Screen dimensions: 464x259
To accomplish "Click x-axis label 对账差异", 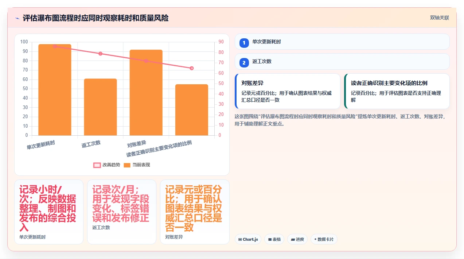I will tap(137, 144).
